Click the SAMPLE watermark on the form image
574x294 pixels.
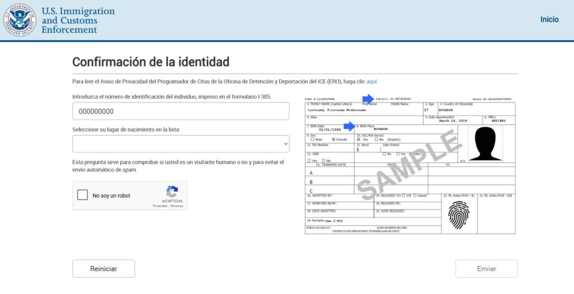tap(409, 166)
